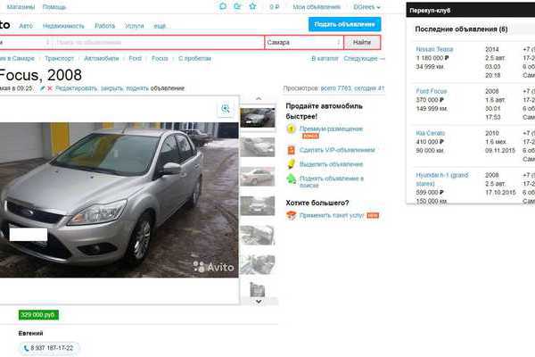Click the phone number 8 937 187-17-22
Viewport: 535px width, 357px height.
(52, 348)
